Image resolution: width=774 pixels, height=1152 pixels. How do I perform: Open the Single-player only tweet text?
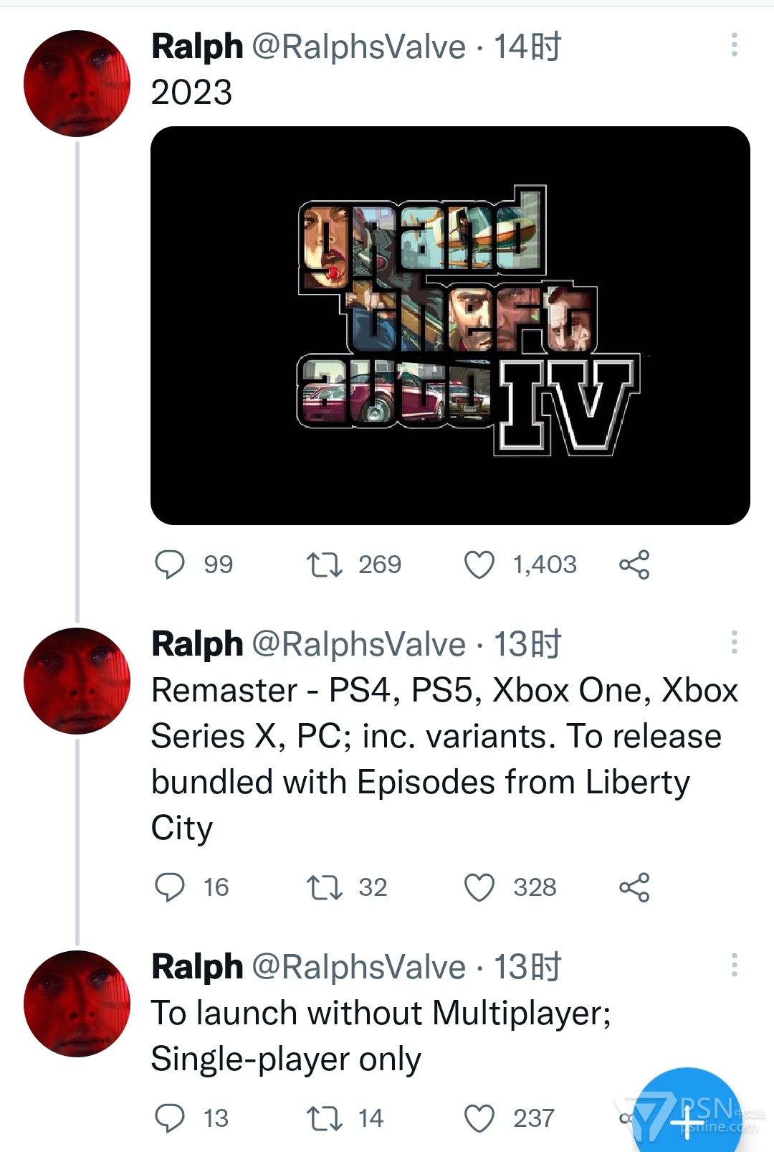[x=380, y=1036]
